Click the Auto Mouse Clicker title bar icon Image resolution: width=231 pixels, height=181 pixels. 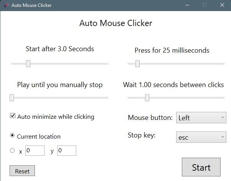[6, 5]
